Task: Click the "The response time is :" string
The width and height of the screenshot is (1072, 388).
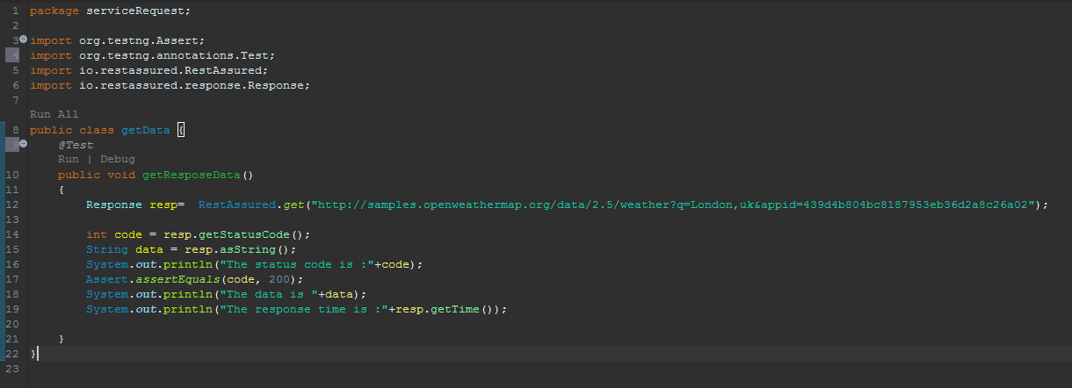Action: click(304, 309)
